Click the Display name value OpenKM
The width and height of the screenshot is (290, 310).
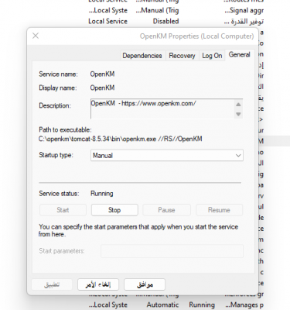pyautogui.click(x=102, y=88)
